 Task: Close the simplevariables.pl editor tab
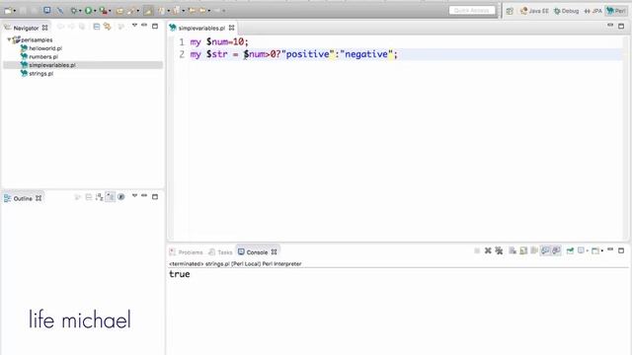[231, 28]
